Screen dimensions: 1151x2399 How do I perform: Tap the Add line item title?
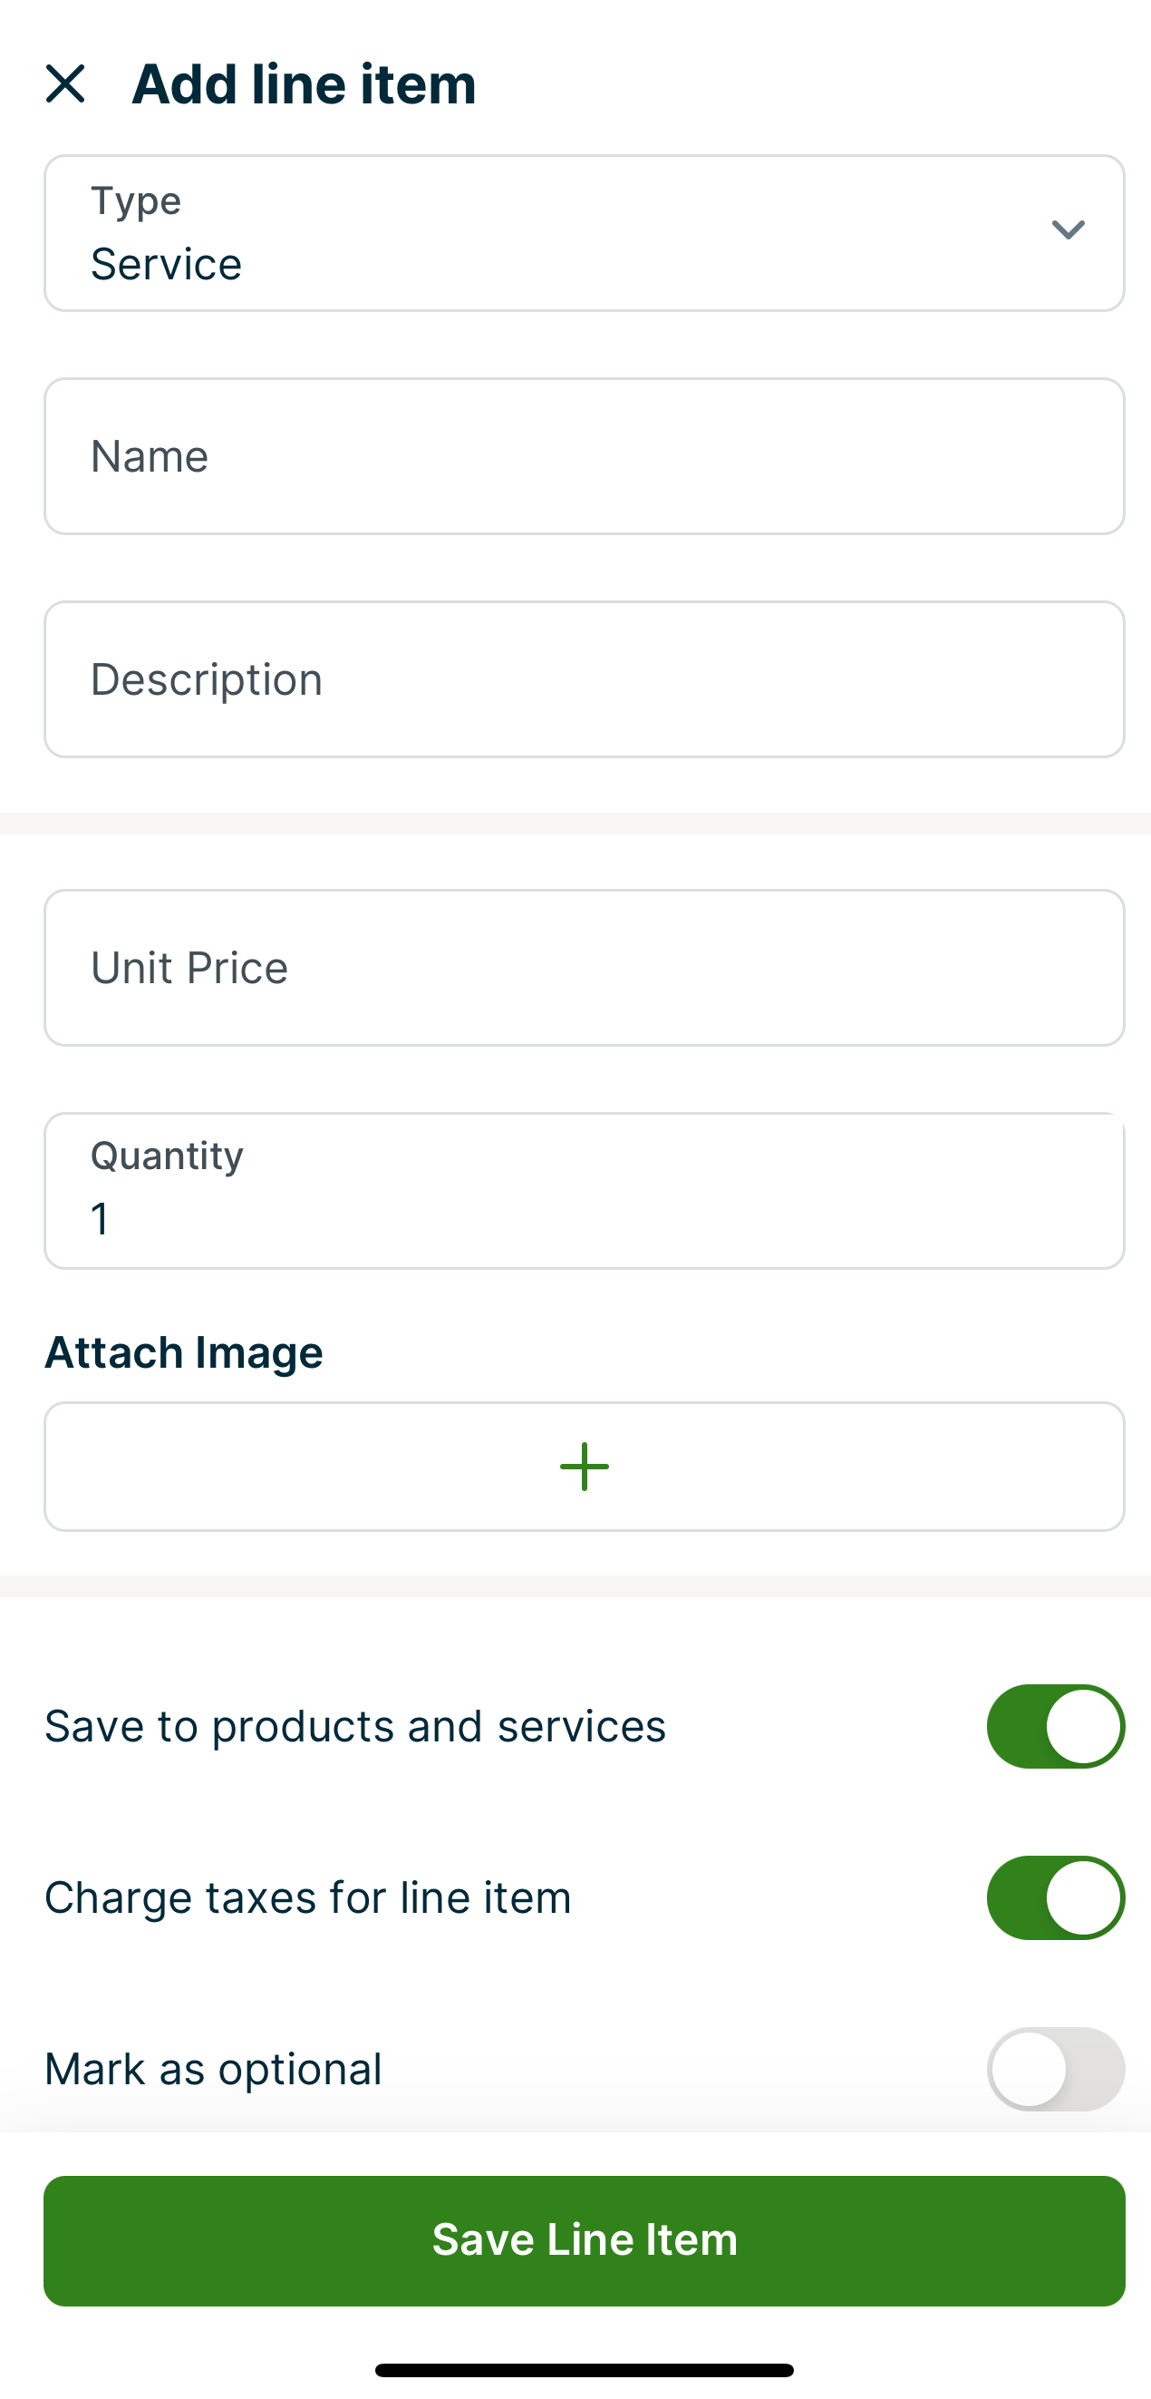click(x=304, y=83)
